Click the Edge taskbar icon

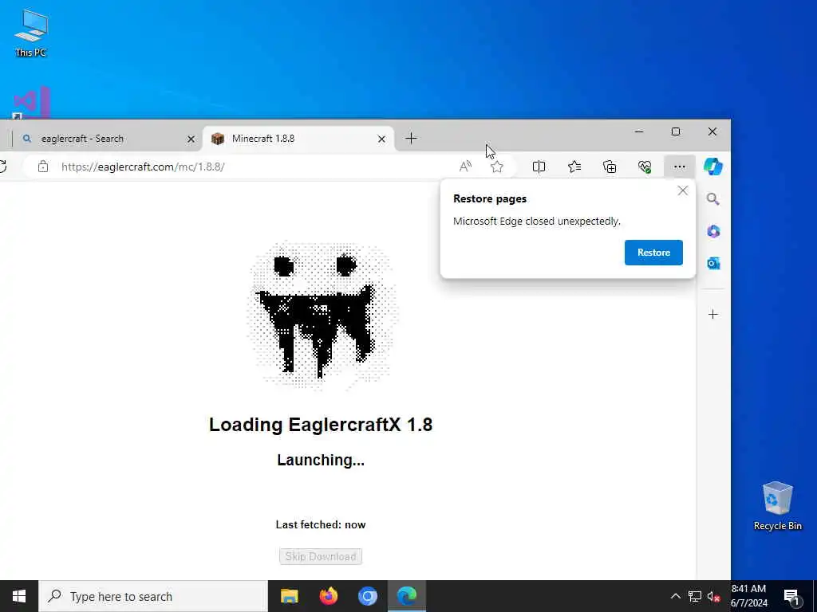coord(406,596)
